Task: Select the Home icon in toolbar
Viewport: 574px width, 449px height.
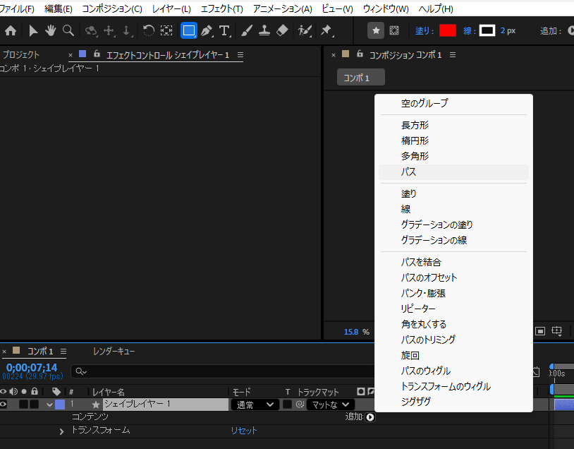Action: tap(10, 31)
